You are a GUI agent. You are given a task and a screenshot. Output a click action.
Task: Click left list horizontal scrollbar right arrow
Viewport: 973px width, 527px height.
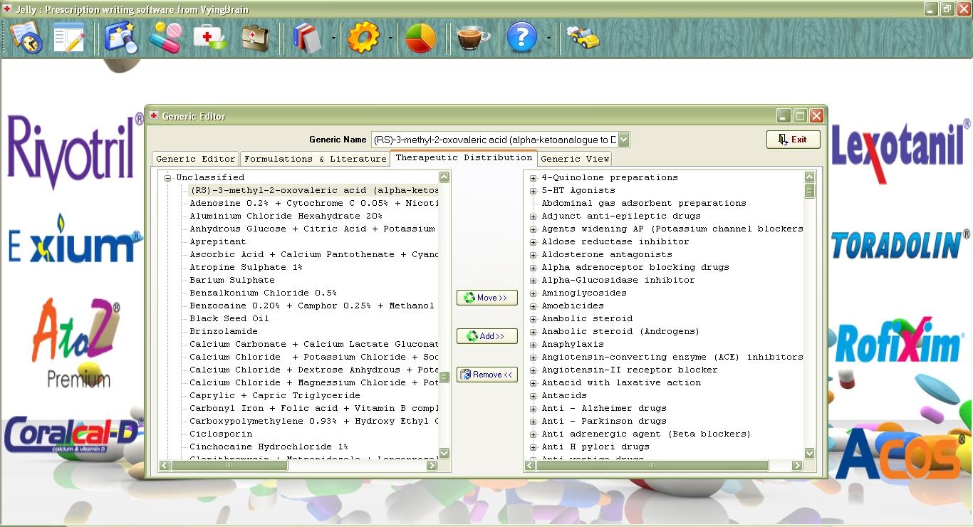tap(432, 465)
